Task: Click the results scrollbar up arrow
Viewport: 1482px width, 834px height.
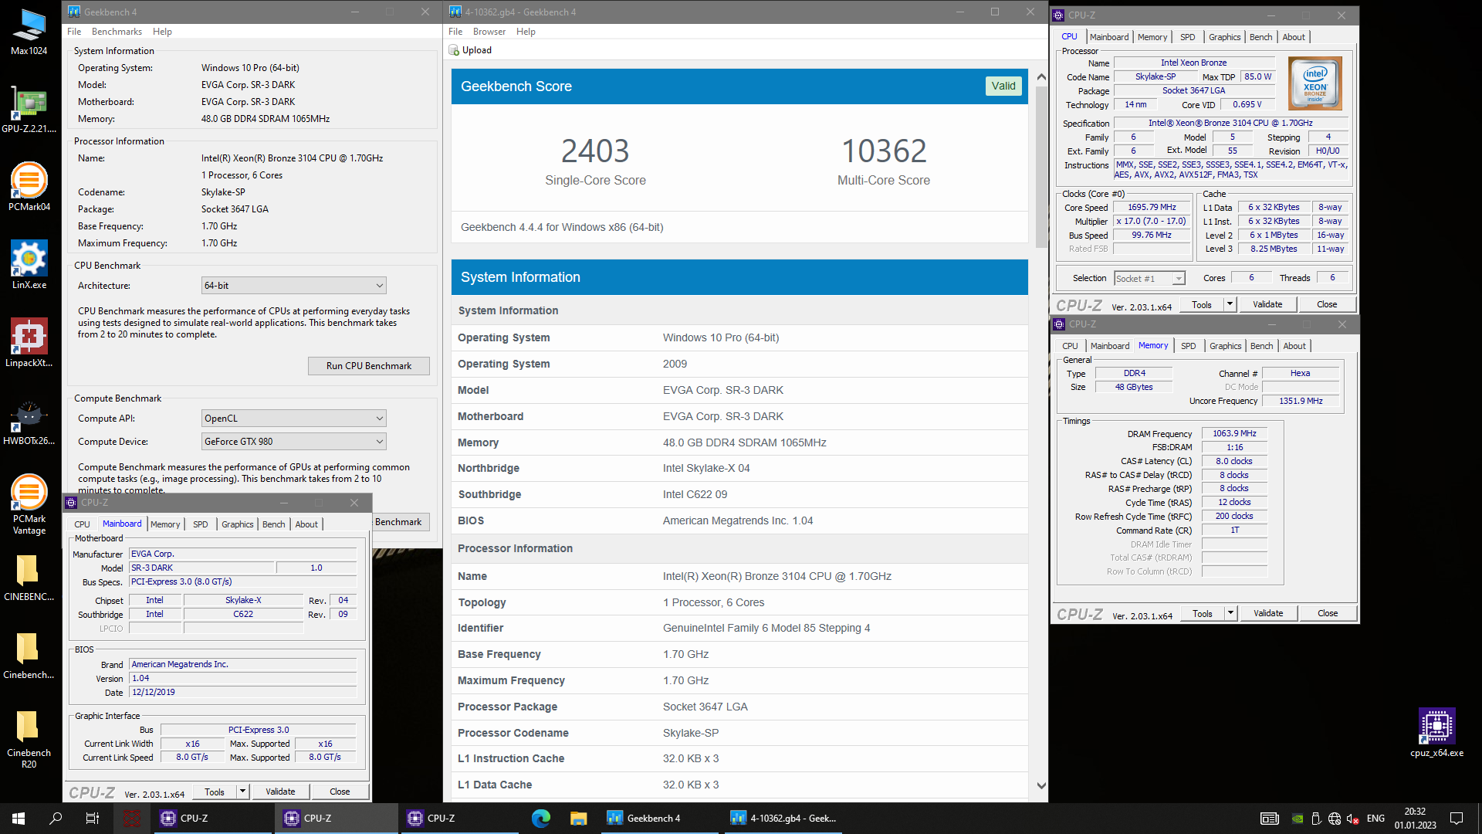Action: (1041, 76)
